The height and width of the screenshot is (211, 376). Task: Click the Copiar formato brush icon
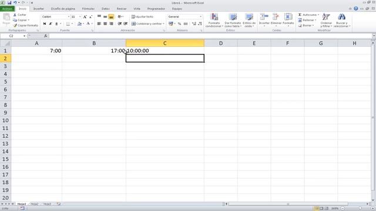(15, 25)
